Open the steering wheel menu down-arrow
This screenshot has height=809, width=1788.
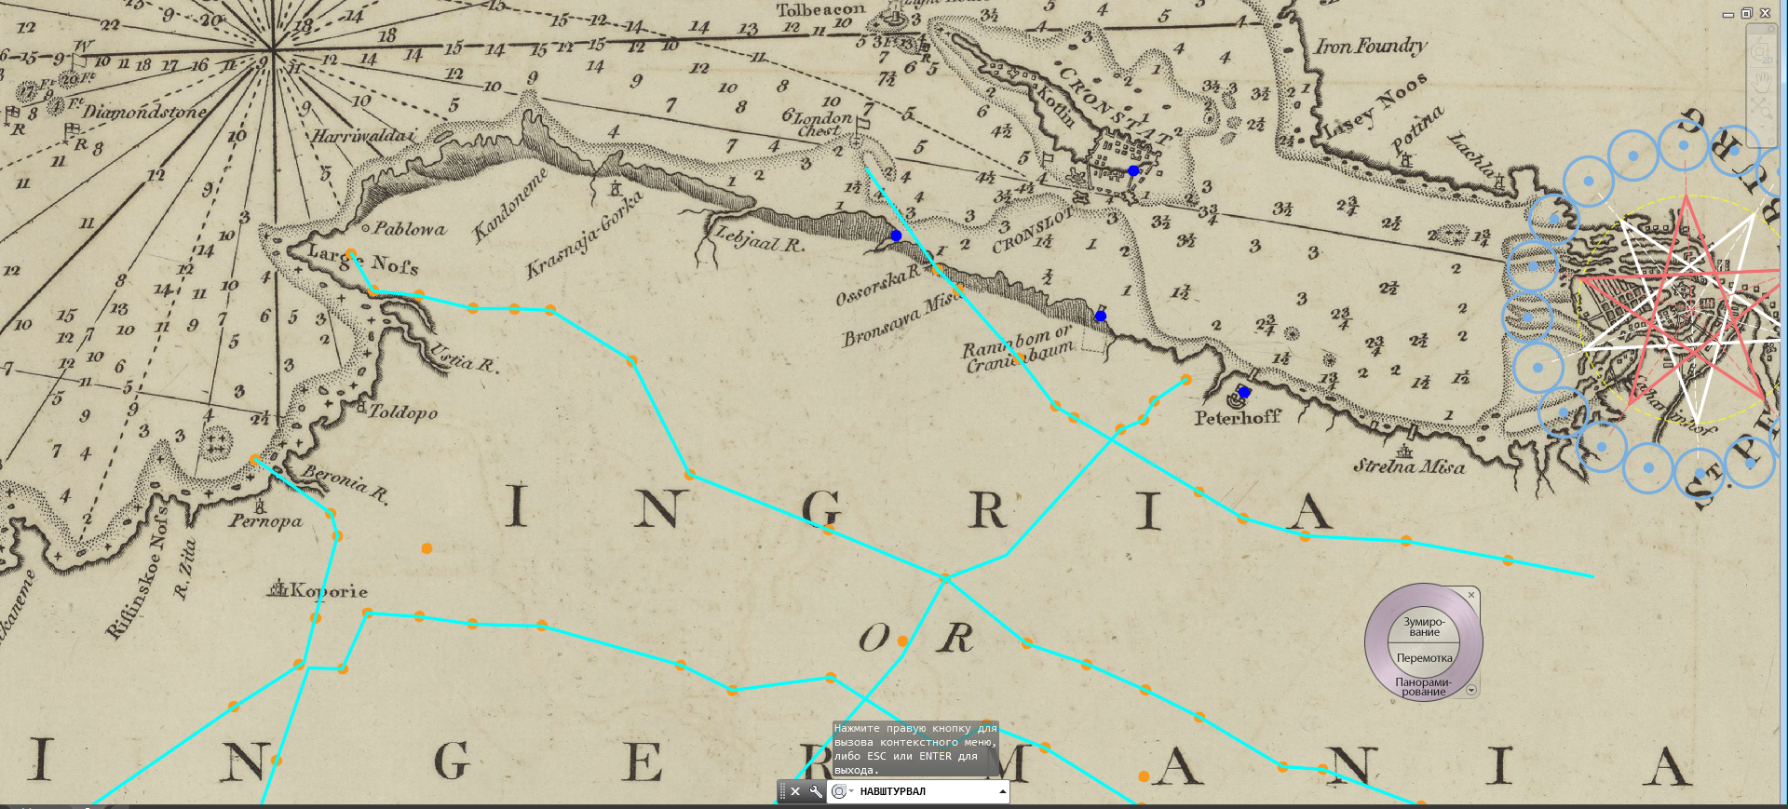1471,690
